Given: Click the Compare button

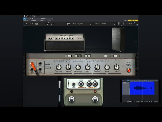Looking at the screenshot, I should coord(33,21).
